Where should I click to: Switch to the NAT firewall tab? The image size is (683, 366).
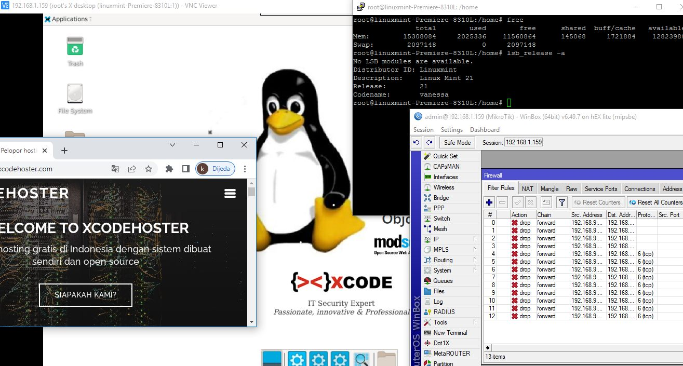pos(527,189)
